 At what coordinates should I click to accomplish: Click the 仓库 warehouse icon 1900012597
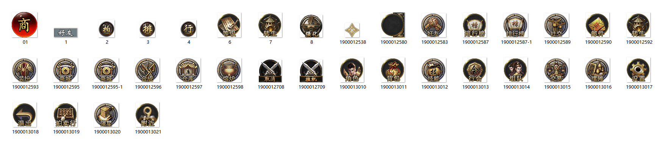188,70
